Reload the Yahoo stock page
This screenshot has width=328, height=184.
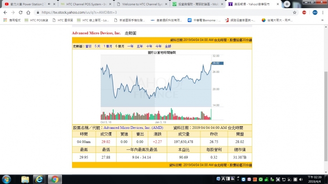pyautogui.click(x=20, y=13)
